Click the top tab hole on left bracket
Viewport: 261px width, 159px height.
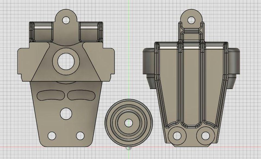[66, 20]
